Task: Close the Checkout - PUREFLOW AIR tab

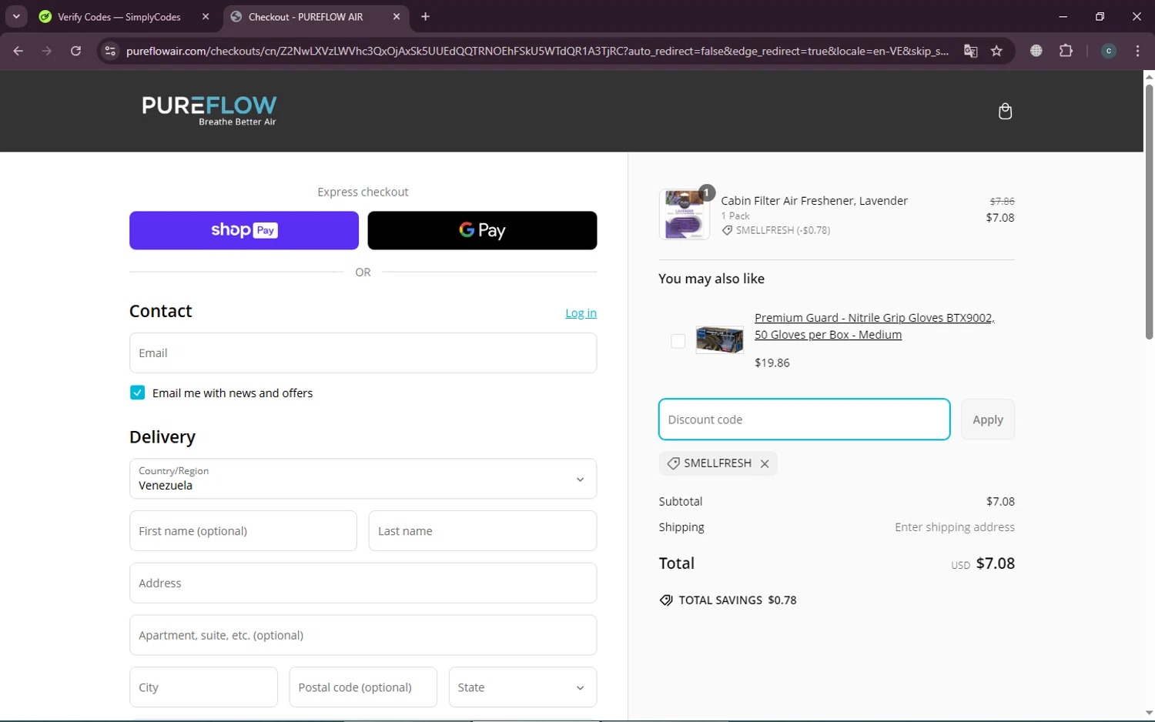Action: (x=397, y=16)
